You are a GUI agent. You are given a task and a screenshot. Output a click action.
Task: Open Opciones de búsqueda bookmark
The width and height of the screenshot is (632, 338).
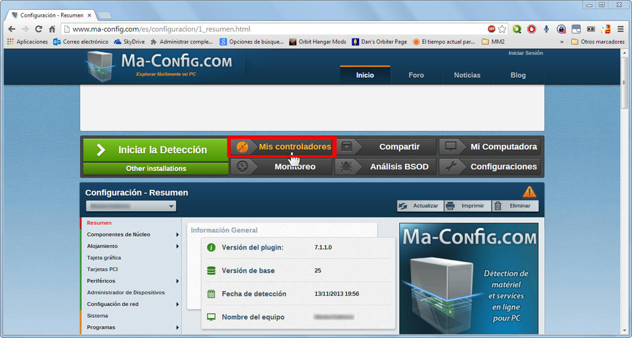252,41
